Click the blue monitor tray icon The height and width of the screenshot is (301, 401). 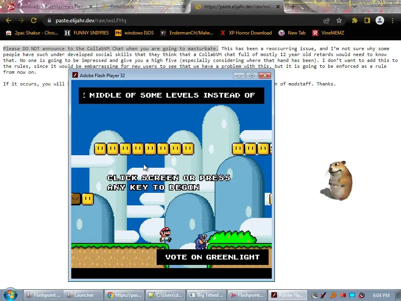[x=352, y=296]
